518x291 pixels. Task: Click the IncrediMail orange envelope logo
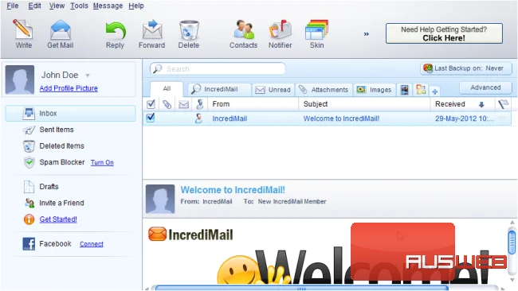pos(157,234)
